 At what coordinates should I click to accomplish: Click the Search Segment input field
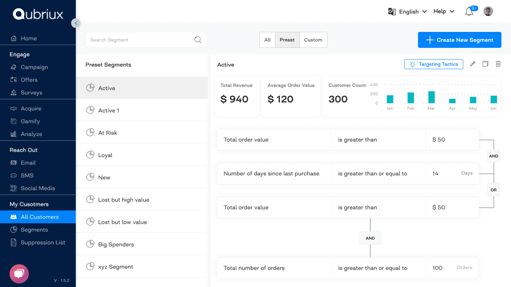click(x=141, y=40)
